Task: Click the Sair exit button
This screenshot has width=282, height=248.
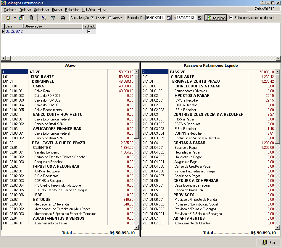Action: coord(268,242)
